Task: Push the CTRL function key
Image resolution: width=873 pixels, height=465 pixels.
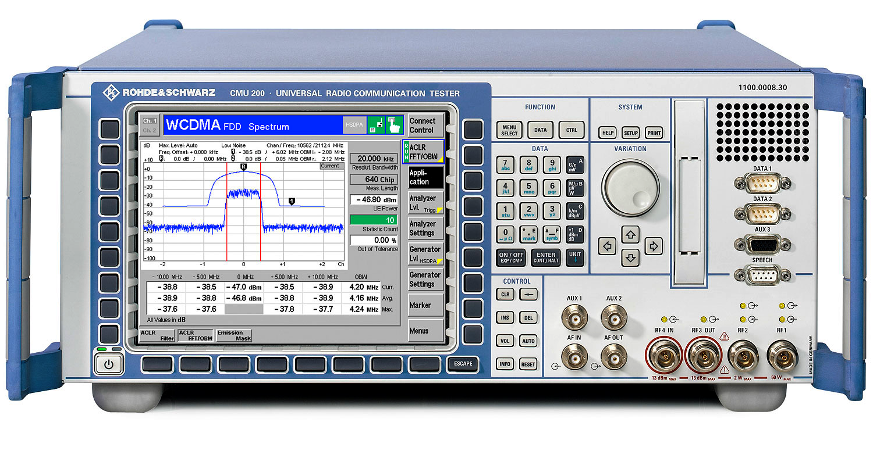Action: [x=572, y=130]
